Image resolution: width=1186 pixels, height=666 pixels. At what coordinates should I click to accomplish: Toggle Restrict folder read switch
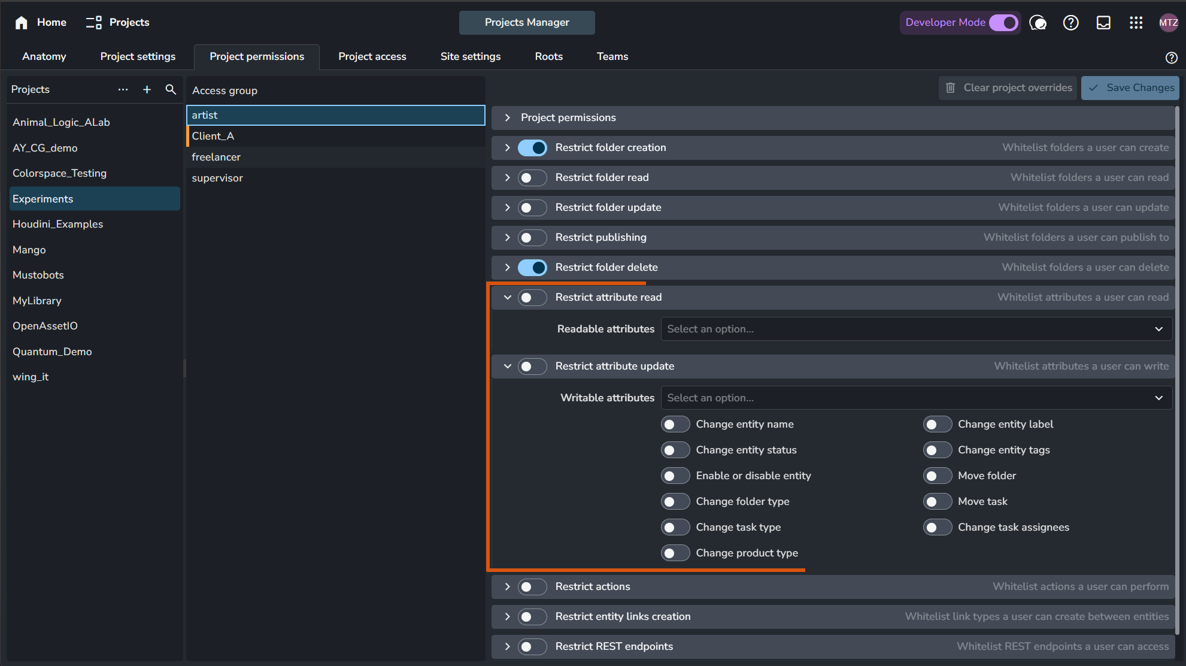532,177
